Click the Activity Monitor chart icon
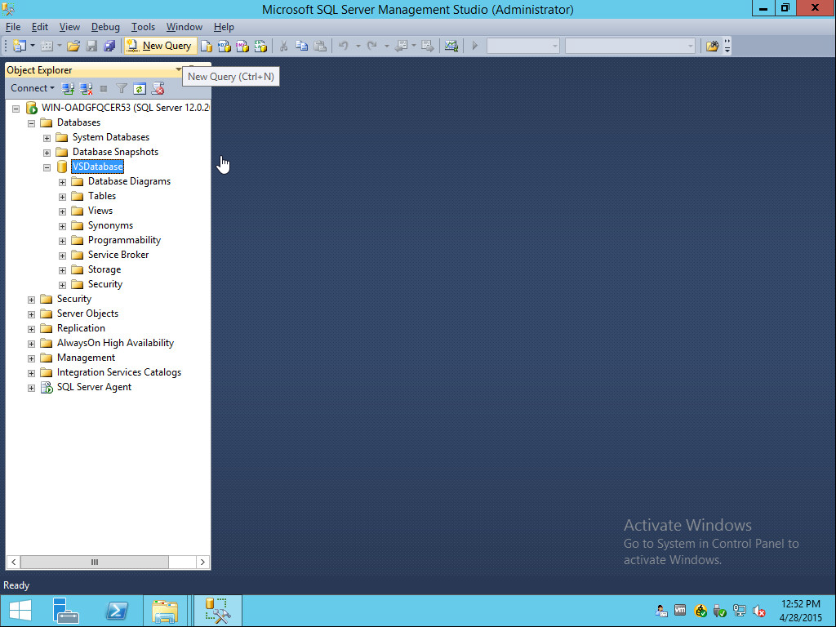Screen dimensions: 836x627 451,46
